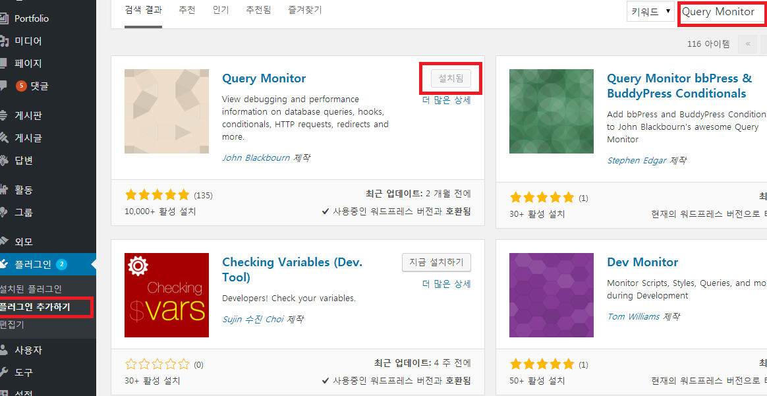Viewport: 767px width, 396px height.
Task: Click the Dev Monitor star rating
Action: pyautogui.click(x=542, y=364)
